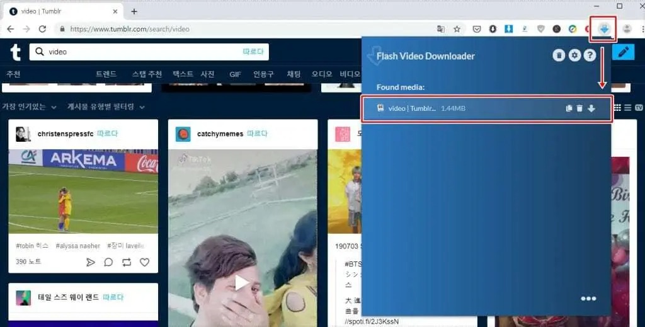Open the Flash Video Downloader extension icon
The width and height of the screenshot is (645, 327).
pyautogui.click(x=604, y=29)
